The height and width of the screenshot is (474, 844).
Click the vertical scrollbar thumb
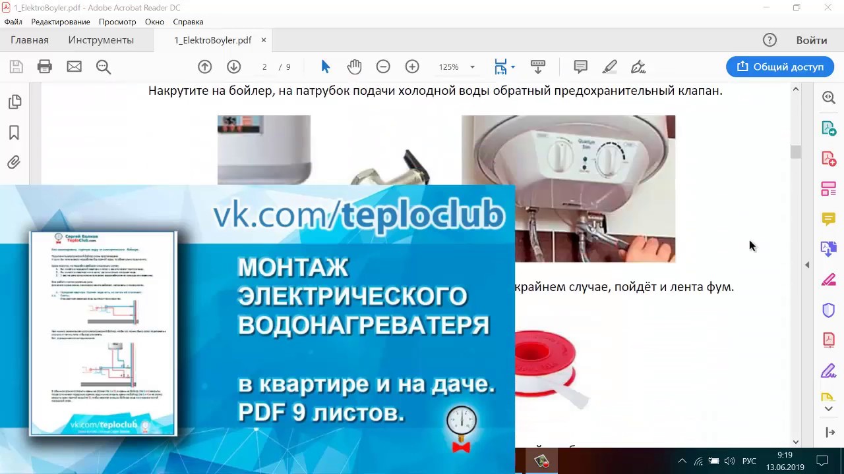796,151
